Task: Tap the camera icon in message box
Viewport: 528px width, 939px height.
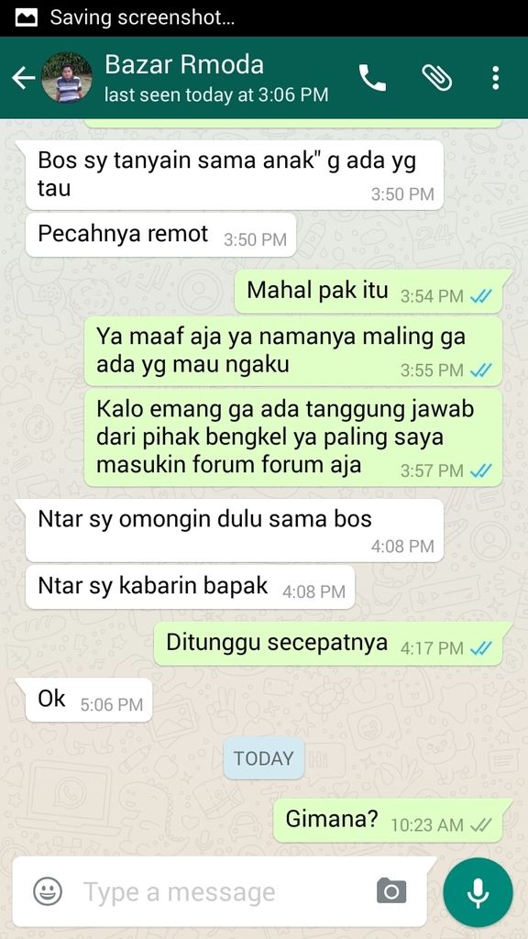Action: pyautogui.click(x=391, y=891)
